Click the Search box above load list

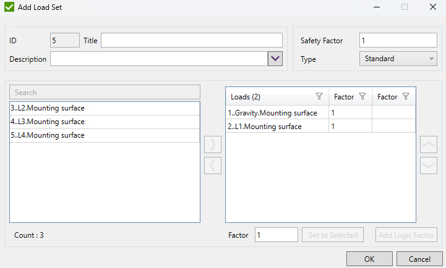coord(104,92)
